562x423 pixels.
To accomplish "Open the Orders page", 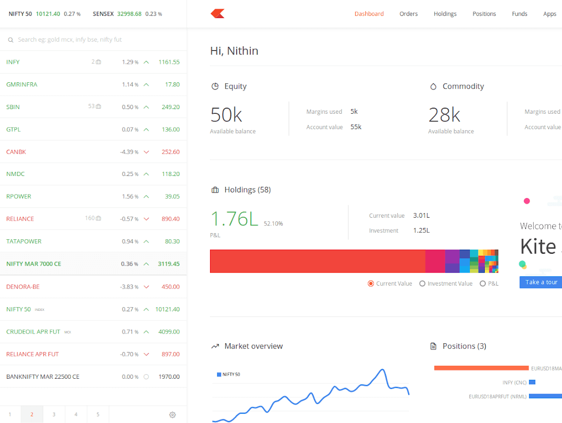I will coord(408,13).
